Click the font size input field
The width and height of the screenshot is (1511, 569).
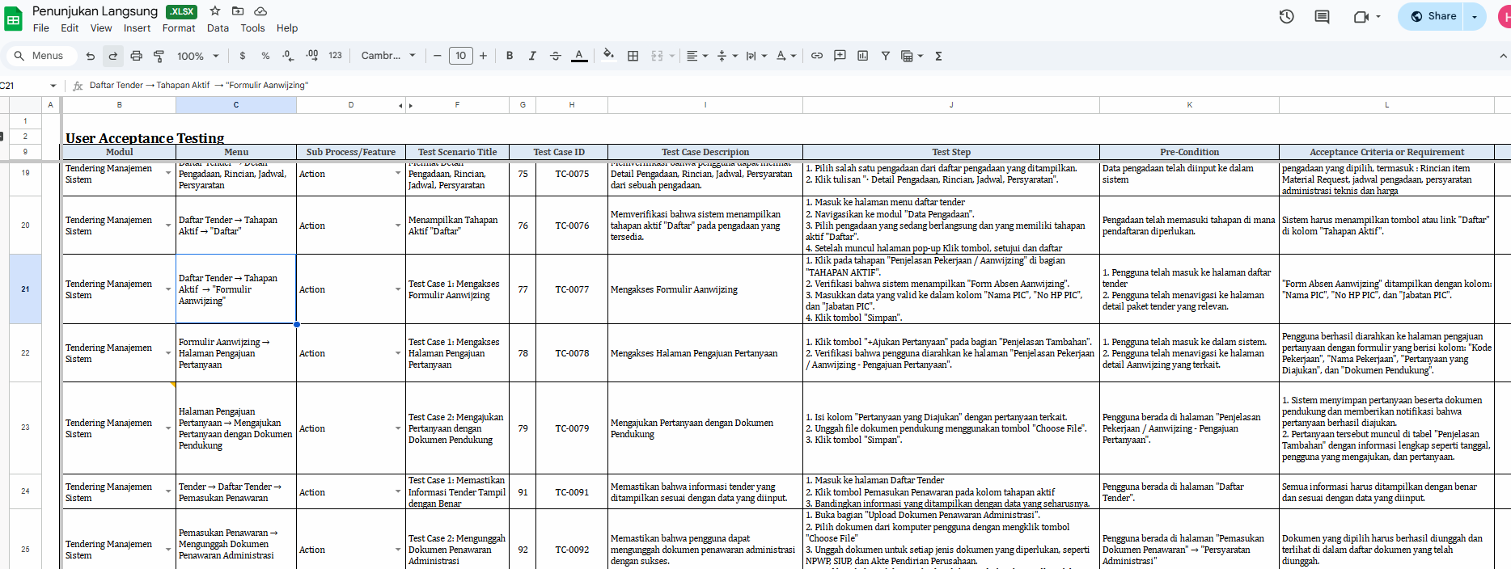tap(460, 56)
